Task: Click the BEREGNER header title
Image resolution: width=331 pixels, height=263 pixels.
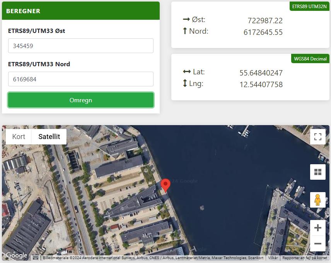Action: [x=23, y=11]
